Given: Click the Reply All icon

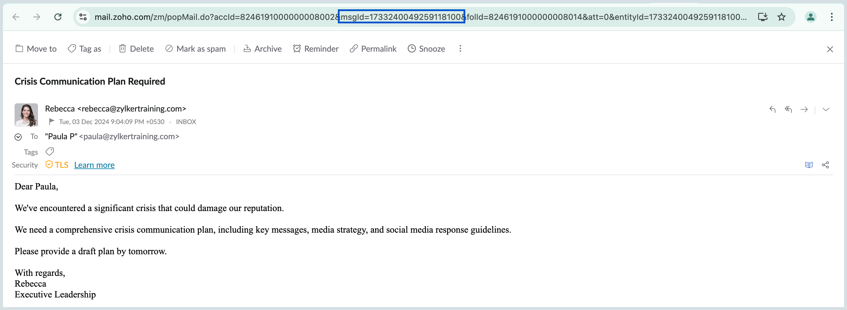Looking at the screenshot, I should point(788,109).
